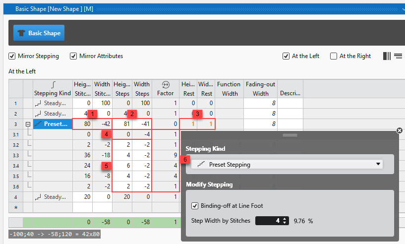Collapse the Preset row 3 tree expander

click(28, 124)
